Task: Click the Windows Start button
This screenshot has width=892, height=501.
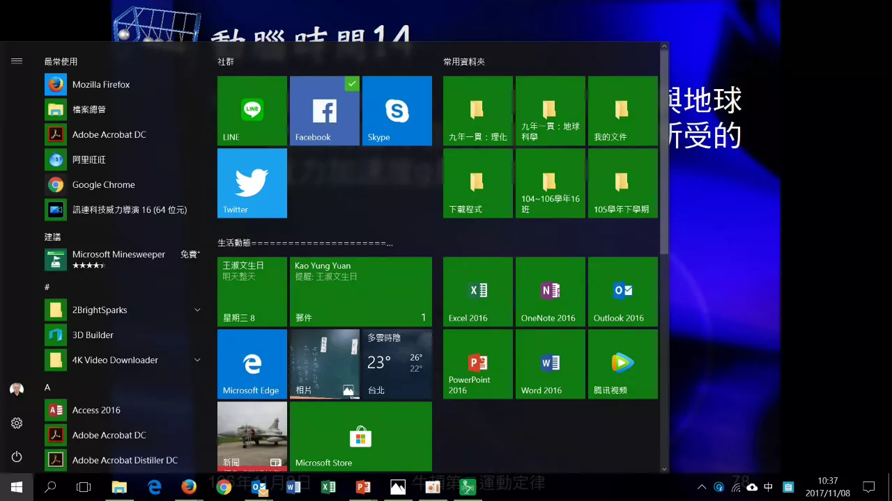Action: [17, 487]
